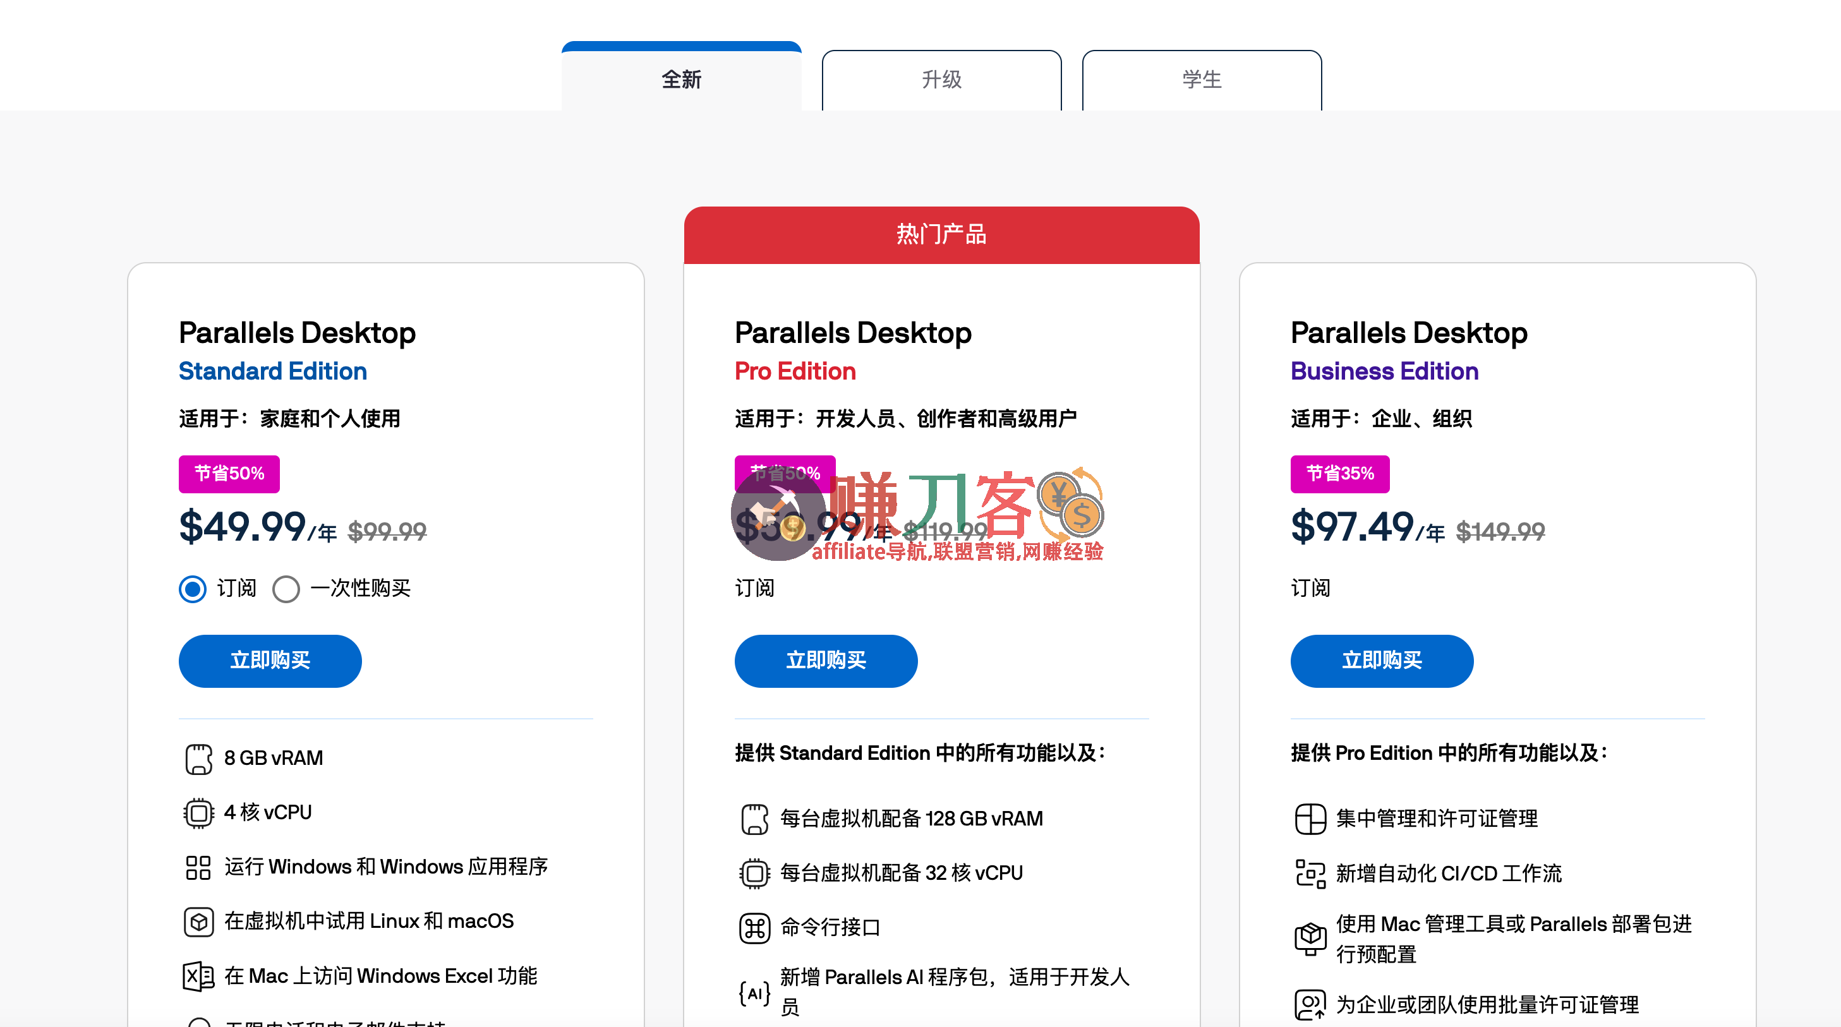Click 立即购买 for Pro Edition
1841x1027 pixels.
(x=826, y=661)
